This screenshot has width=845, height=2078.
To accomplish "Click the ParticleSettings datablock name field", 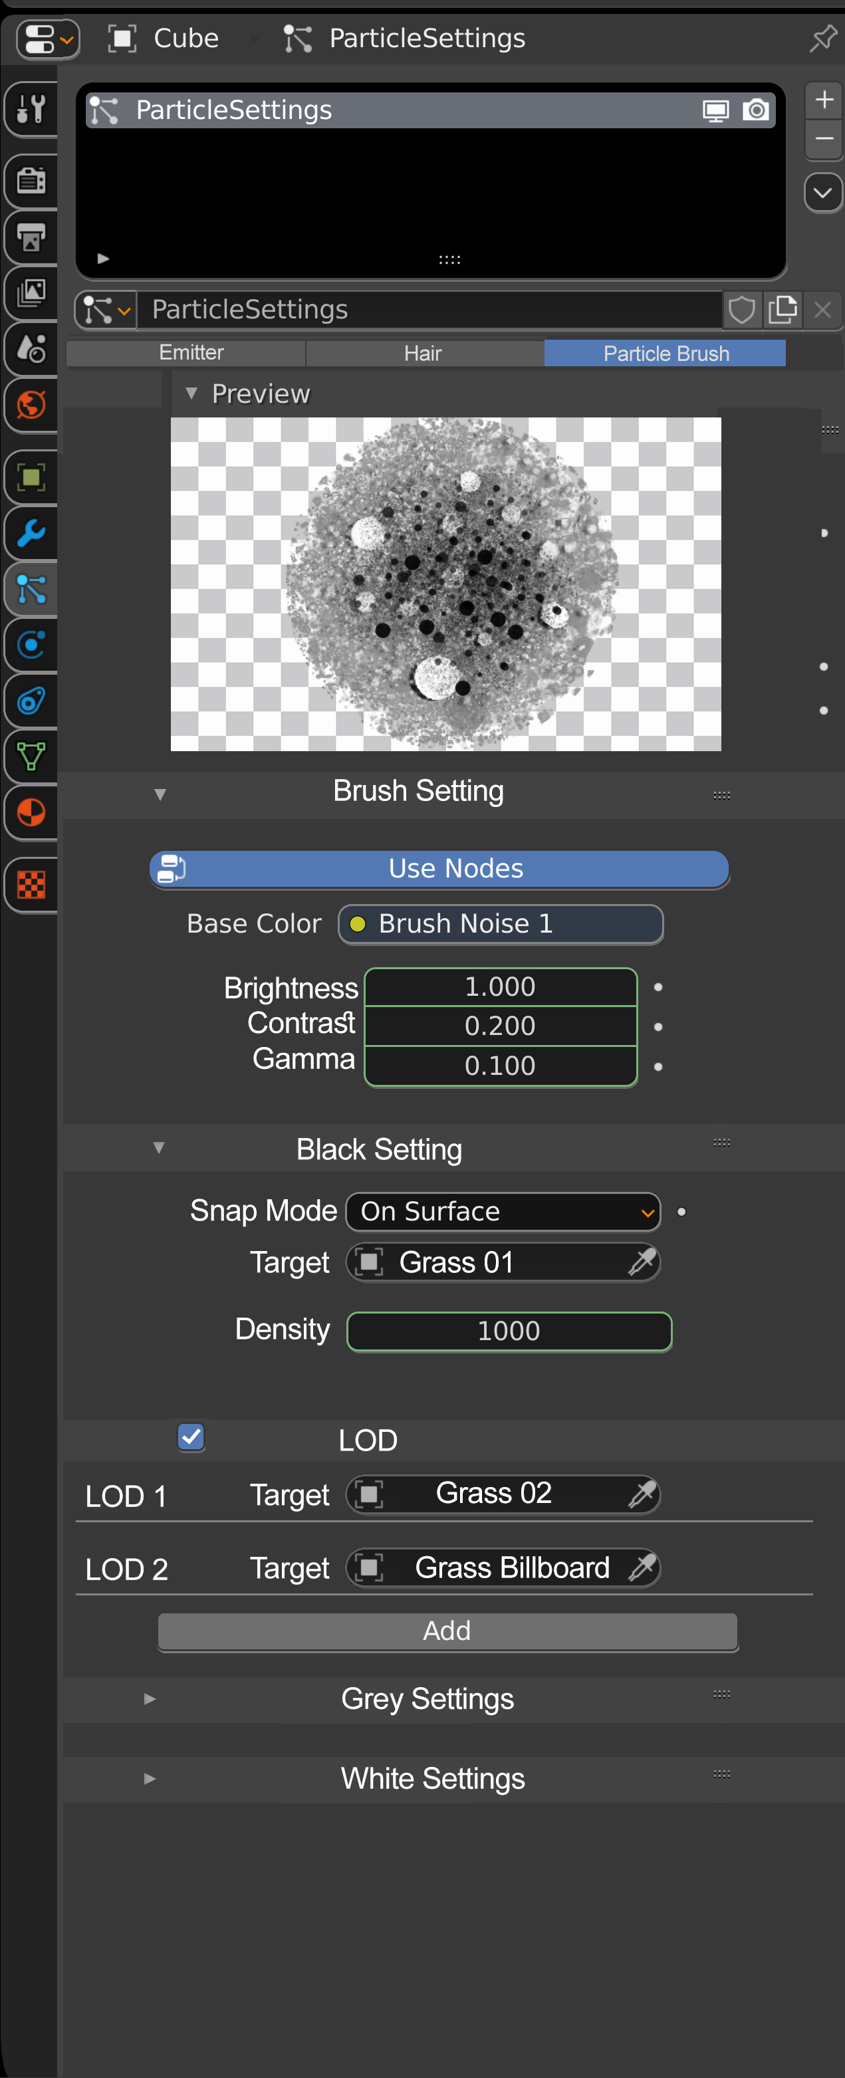I will 429,310.
